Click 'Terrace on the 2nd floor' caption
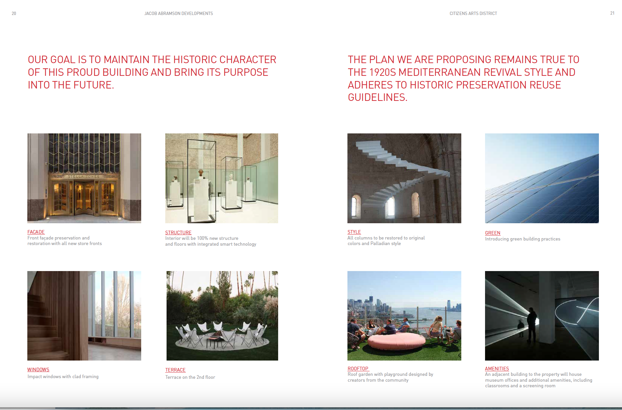 point(190,377)
